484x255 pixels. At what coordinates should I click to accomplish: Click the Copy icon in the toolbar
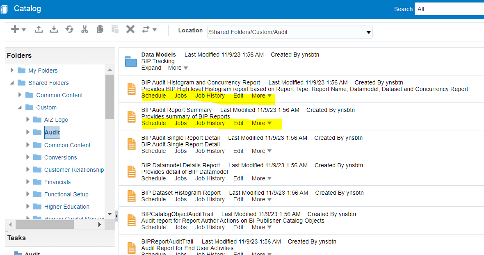(x=99, y=29)
